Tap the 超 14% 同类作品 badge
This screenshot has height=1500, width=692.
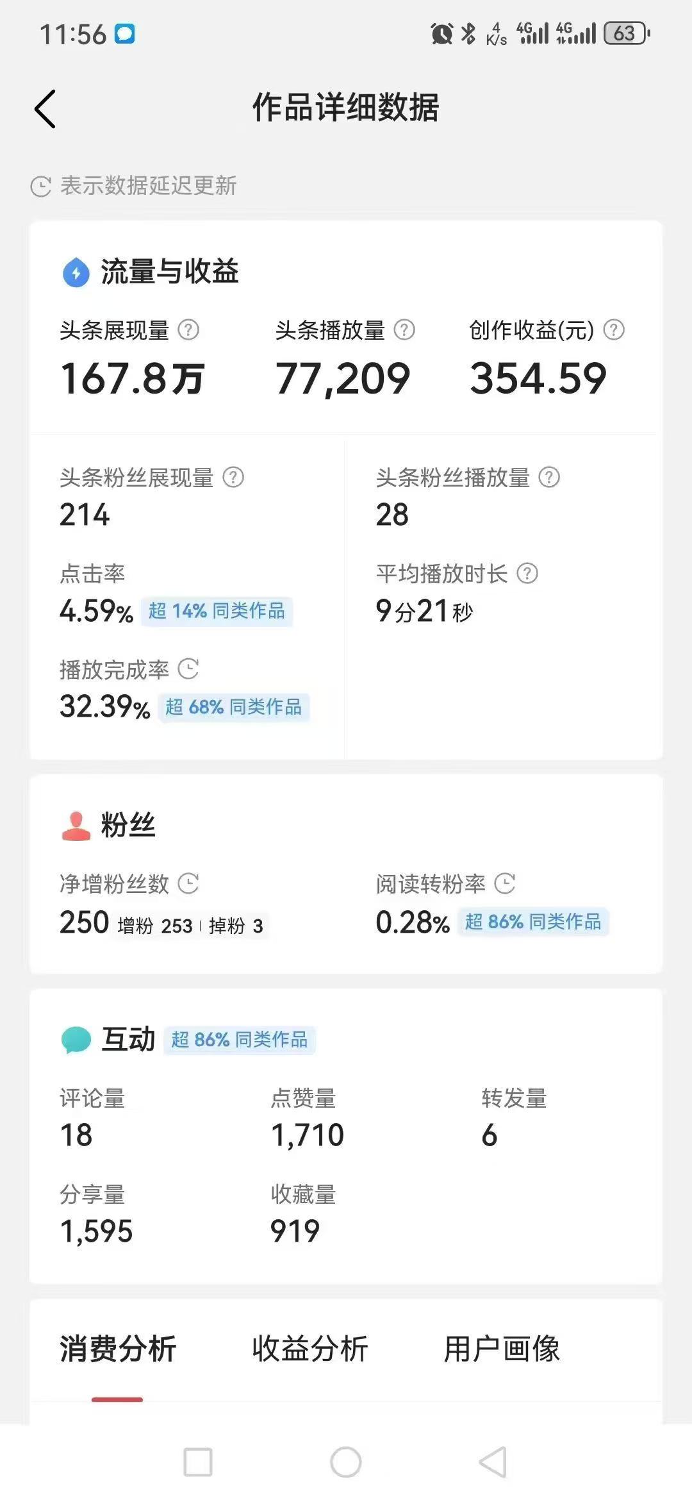coord(217,611)
